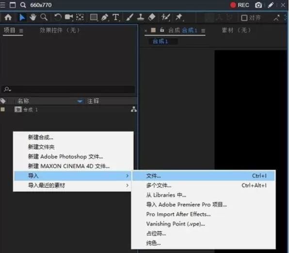Viewport: 289px width, 253px height.
Task: Click the sort arrow on the 名称 column
Action: 80,101
